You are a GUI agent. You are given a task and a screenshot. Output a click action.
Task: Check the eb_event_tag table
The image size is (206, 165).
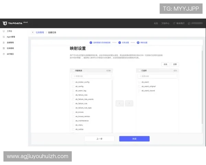(x=73, y=91)
